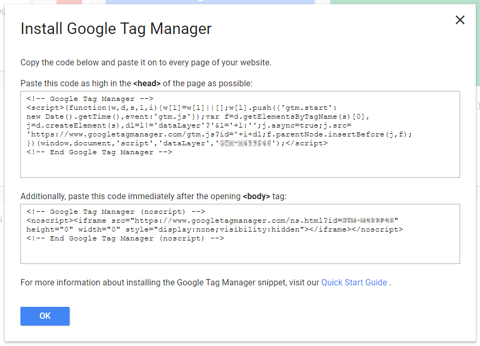
Task: Click blurred container ID in noscript snippet
Action: click(369, 221)
